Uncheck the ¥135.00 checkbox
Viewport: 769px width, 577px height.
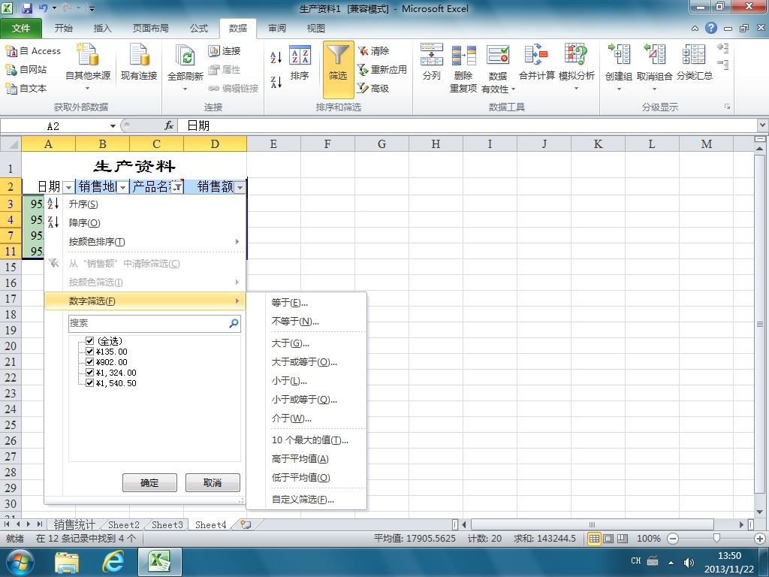[x=90, y=352]
